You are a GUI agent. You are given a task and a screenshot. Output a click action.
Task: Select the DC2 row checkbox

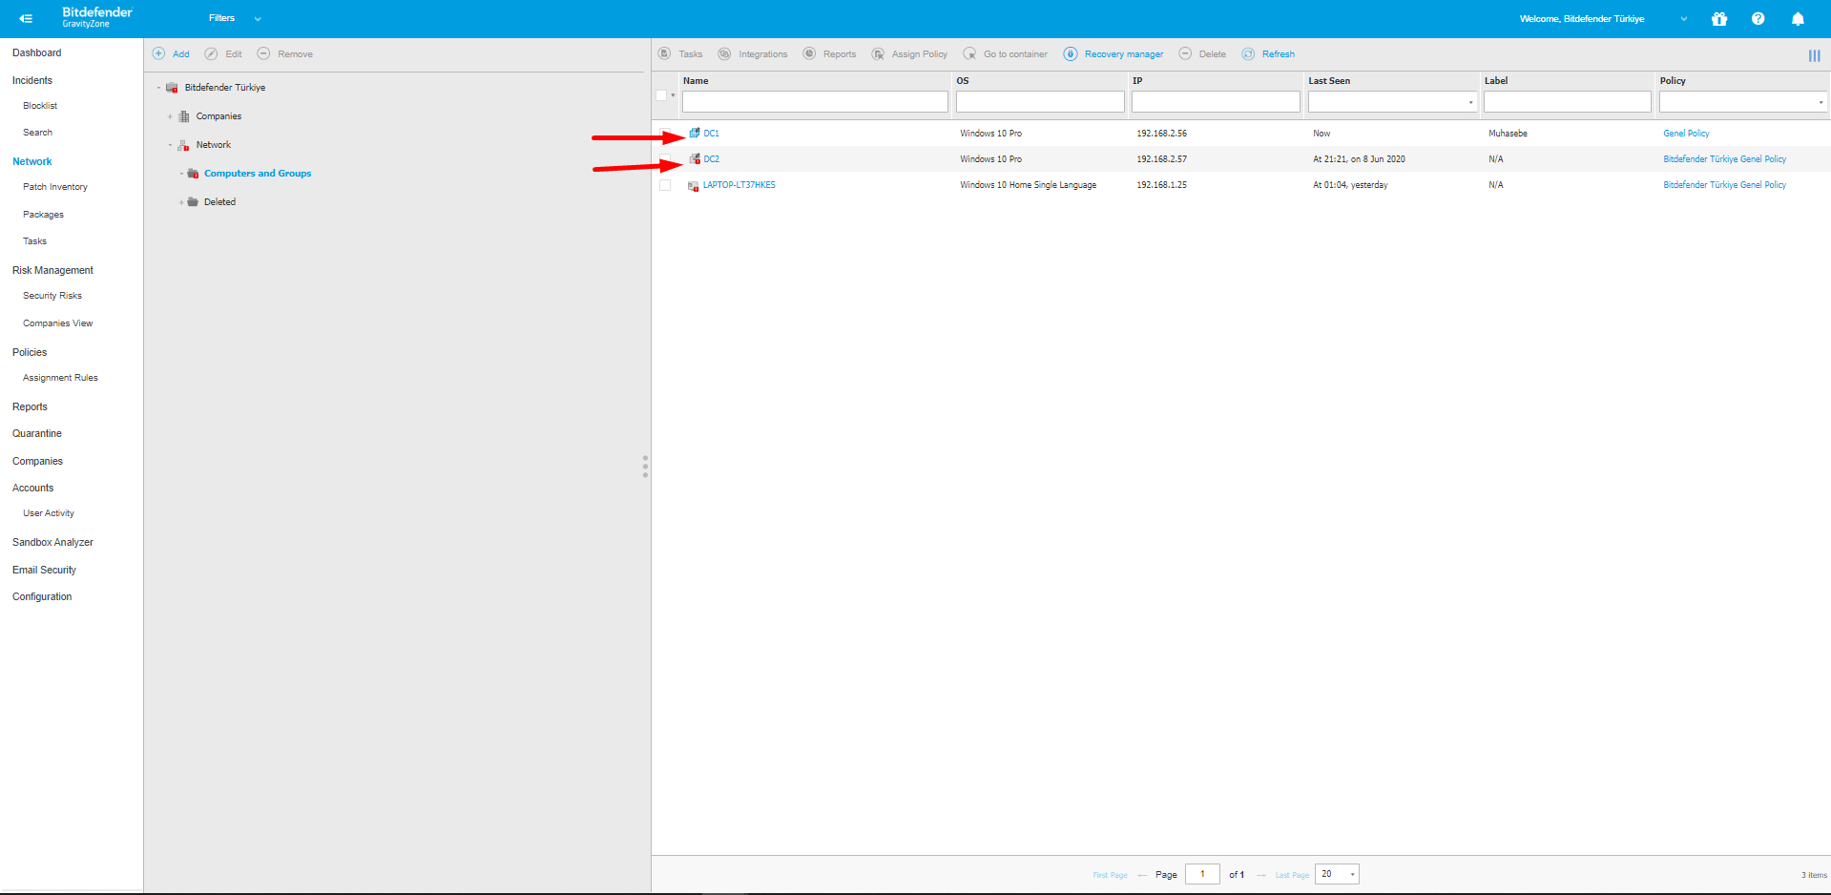[665, 159]
